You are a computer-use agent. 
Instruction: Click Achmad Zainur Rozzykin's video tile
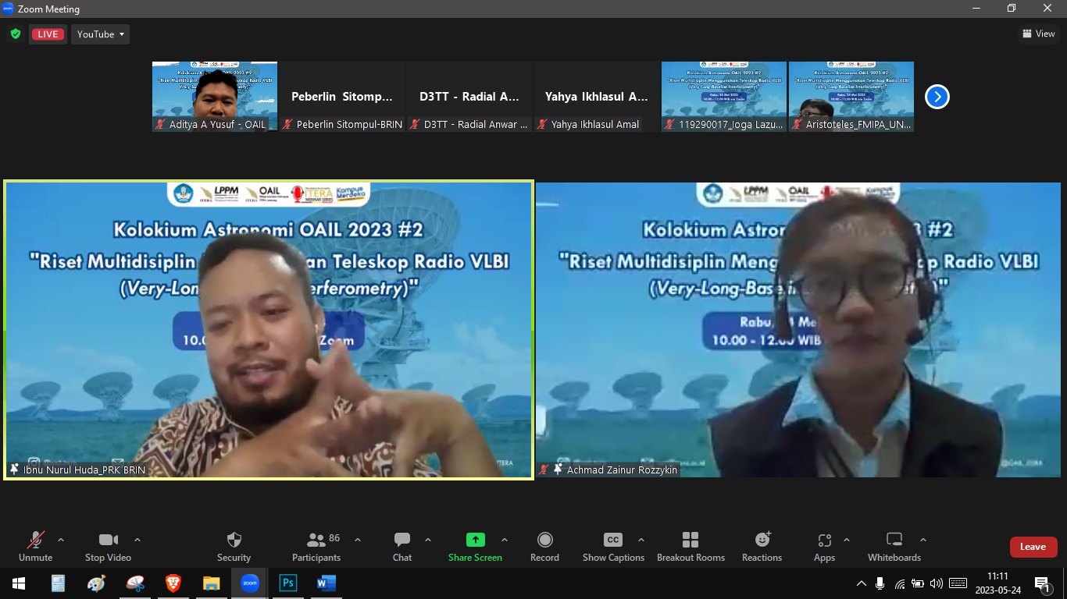click(x=798, y=330)
